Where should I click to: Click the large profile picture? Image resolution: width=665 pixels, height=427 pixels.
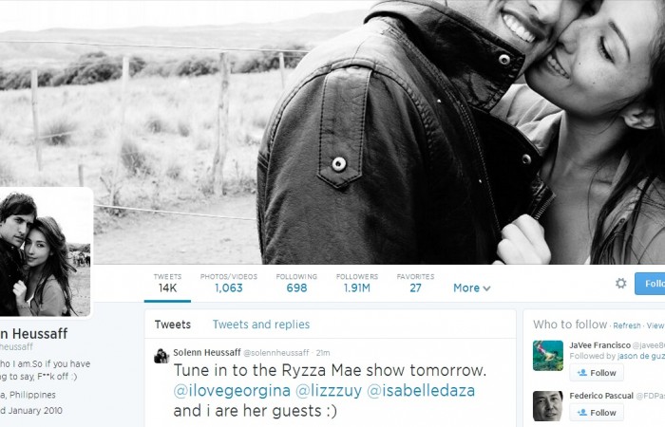click(45, 252)
